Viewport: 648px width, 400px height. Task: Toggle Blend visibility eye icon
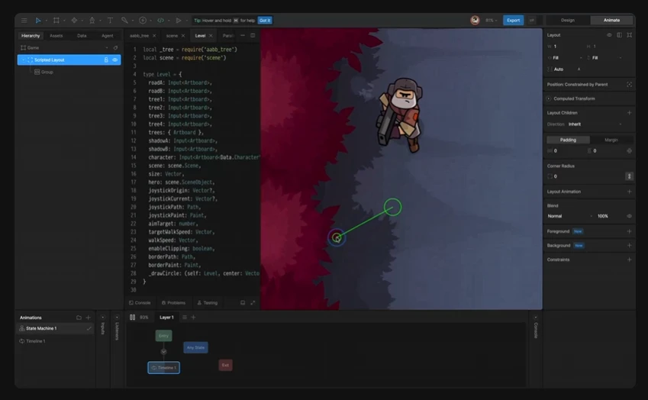click(629, 216)
